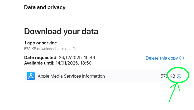This screenshot has height=110, width=194.
Task: Click empty space in the Apple Media Services row
Action: click(131, 76)
